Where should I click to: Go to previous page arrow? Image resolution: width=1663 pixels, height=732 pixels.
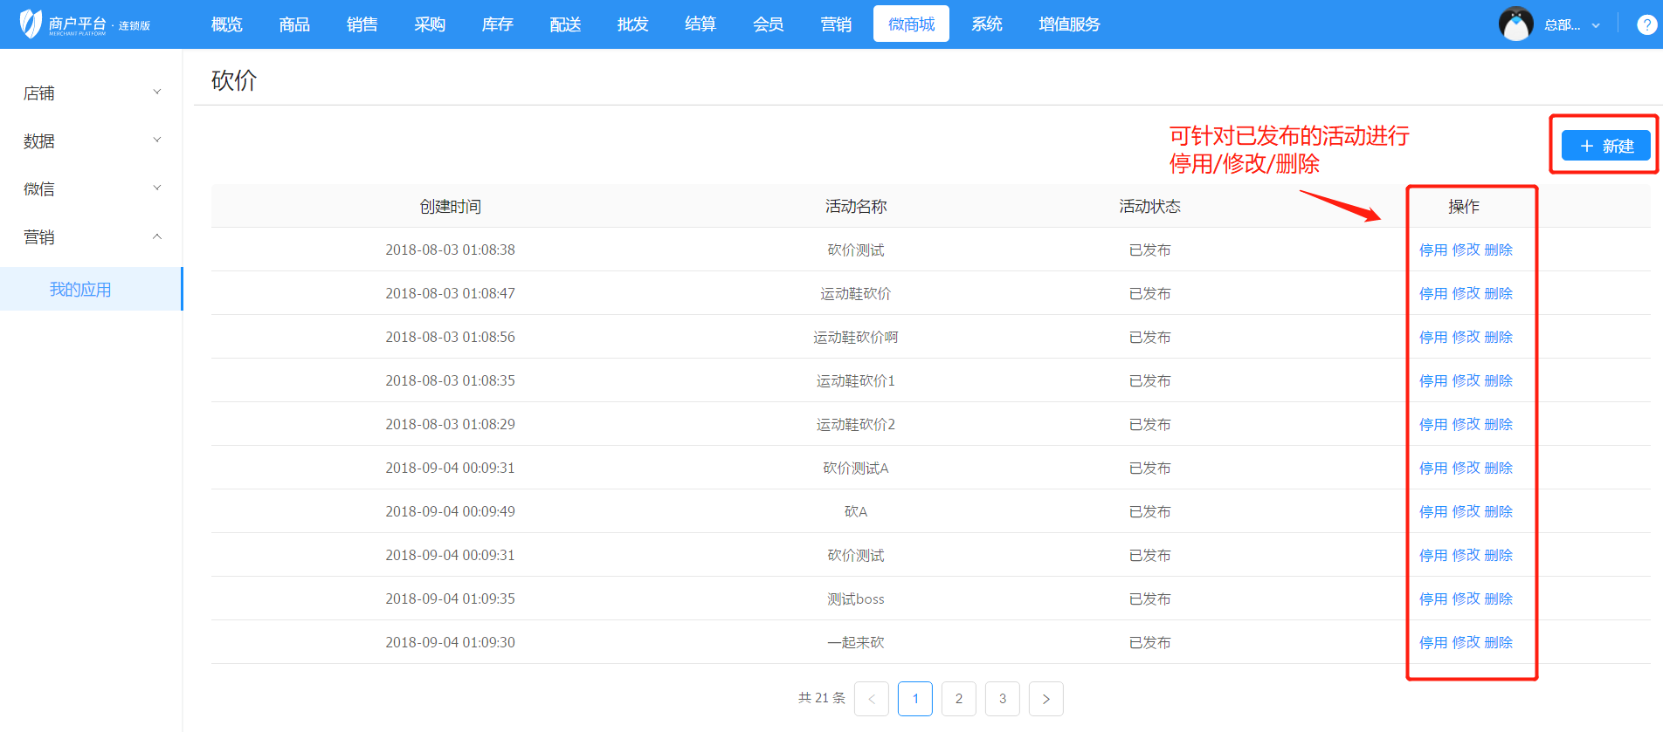click(871, 699)
